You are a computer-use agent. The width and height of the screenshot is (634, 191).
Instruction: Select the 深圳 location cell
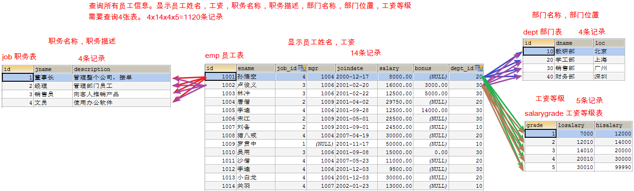(x=609, y=77)
